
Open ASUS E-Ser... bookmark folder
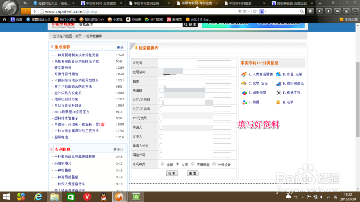pos(198,19)
